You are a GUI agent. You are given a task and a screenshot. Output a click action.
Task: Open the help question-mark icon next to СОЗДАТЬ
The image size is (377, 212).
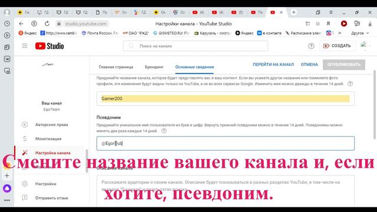311,46
